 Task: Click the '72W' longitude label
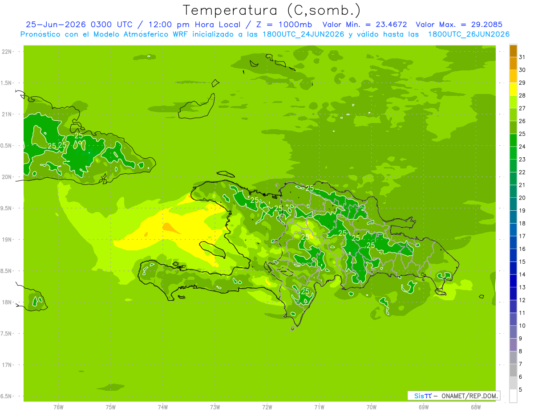tap(267, 407)
